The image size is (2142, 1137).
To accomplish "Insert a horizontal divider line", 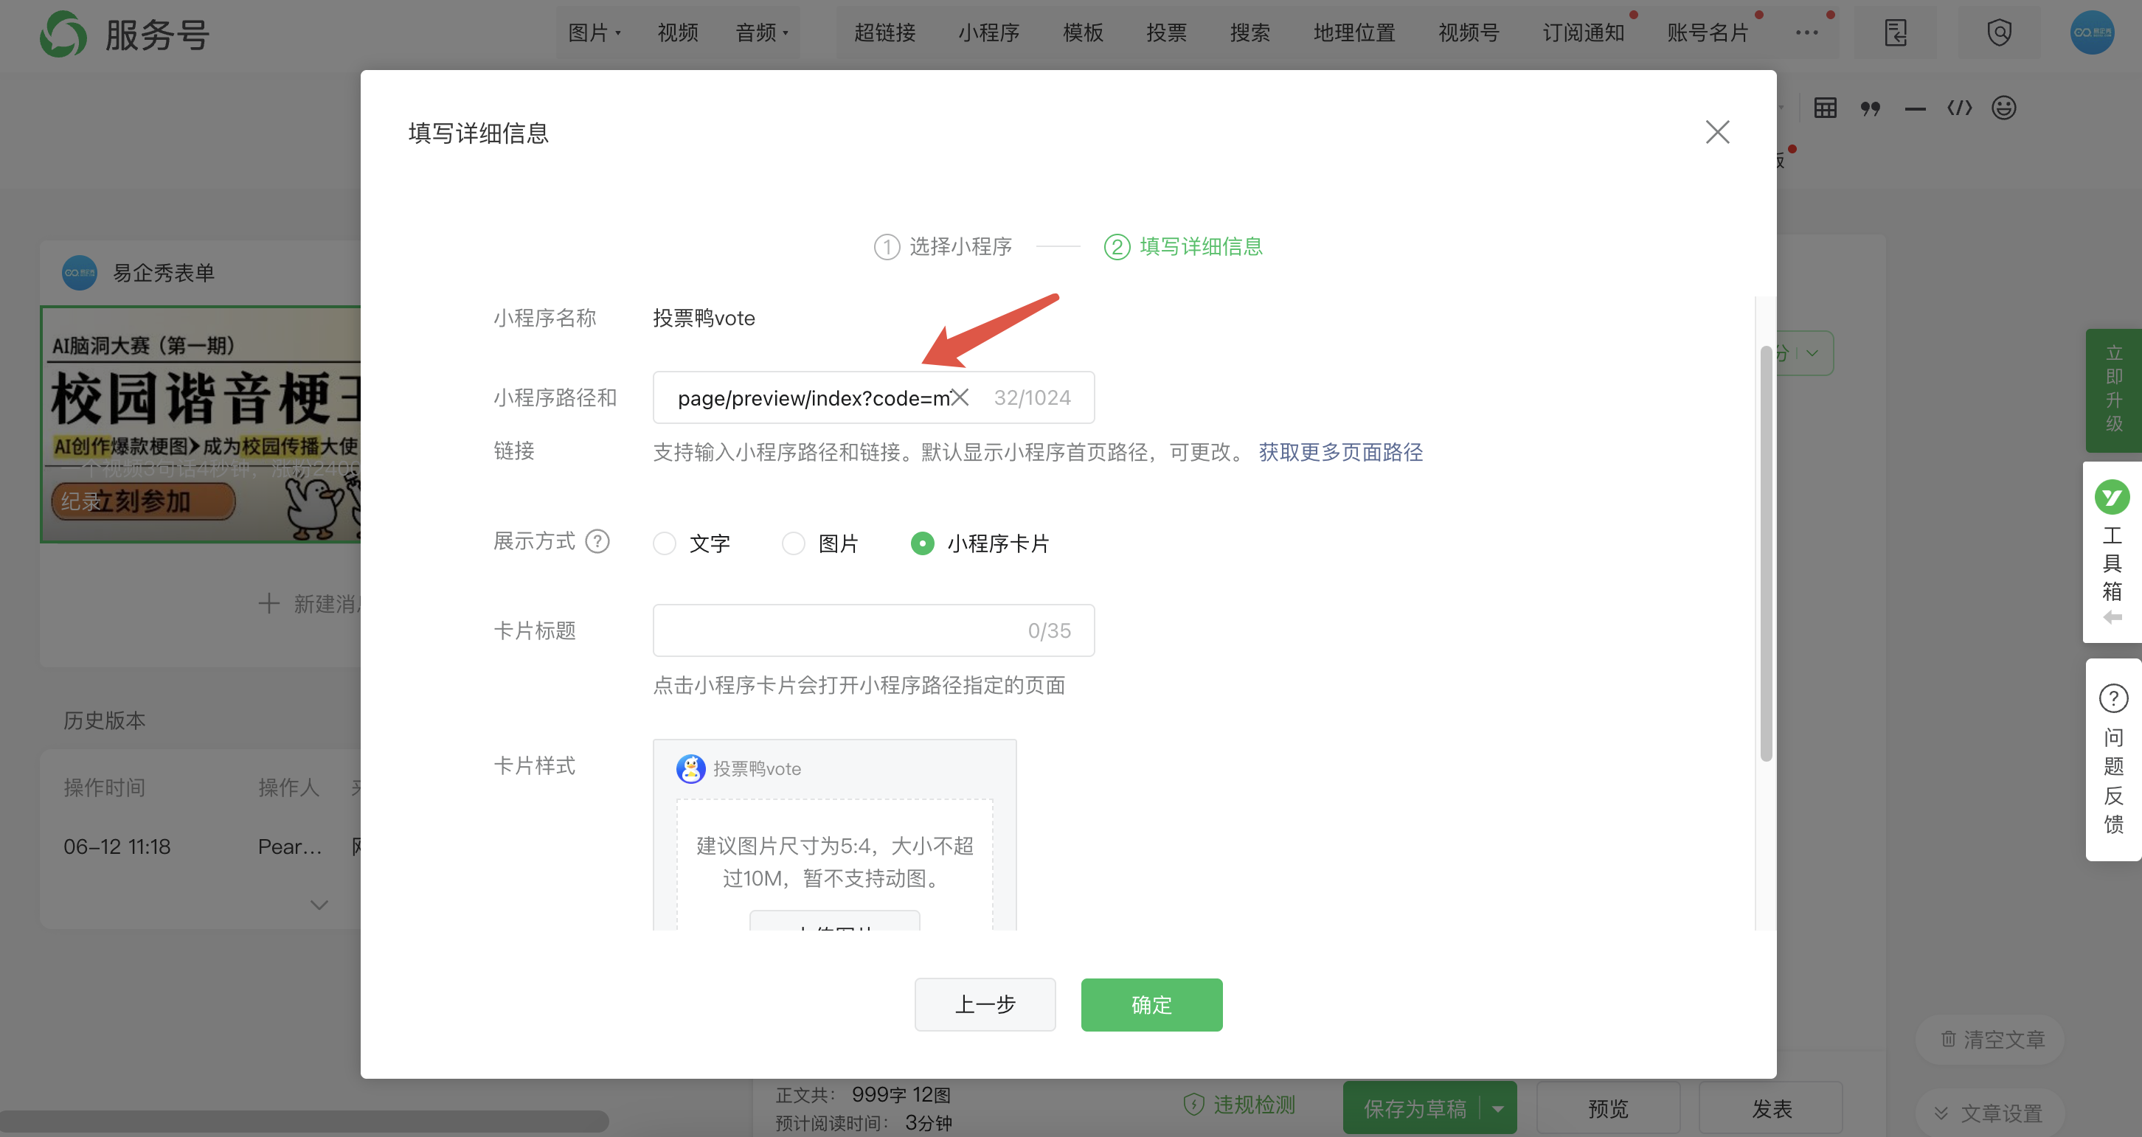I will point(1915,109).
